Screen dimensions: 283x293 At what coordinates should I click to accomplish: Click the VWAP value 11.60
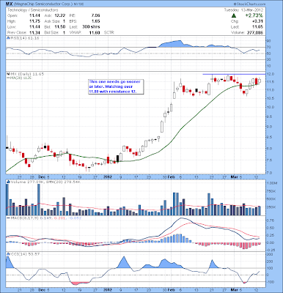[x=95, y=32]
